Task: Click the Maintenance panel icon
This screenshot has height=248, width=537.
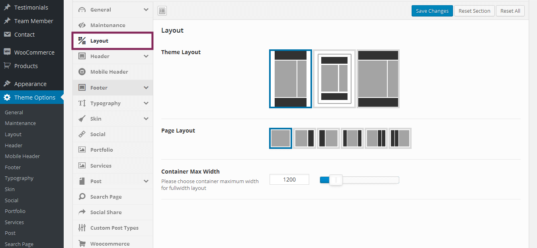Action: click(82, 25)
